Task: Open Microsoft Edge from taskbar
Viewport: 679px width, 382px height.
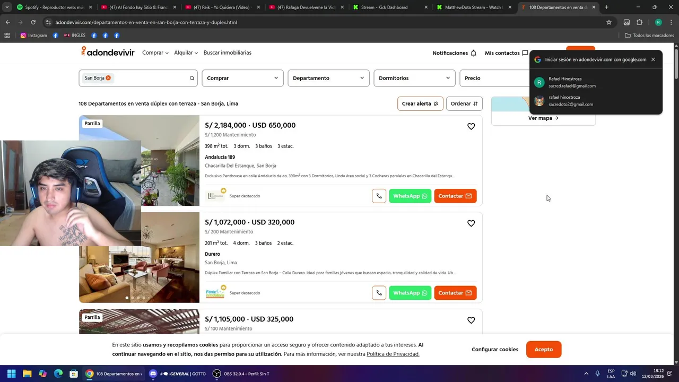Action: 58,374
